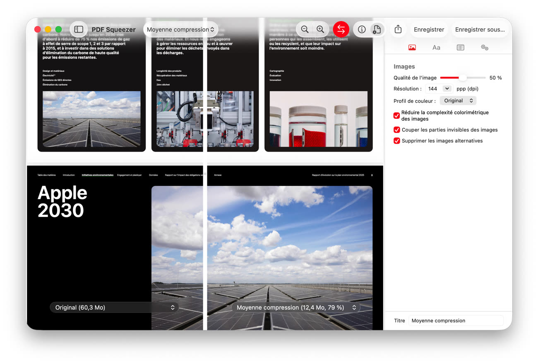The width and height of the screenshot is (538, 364).
Task: Open the share menu icon
Action: pos(398,29)
